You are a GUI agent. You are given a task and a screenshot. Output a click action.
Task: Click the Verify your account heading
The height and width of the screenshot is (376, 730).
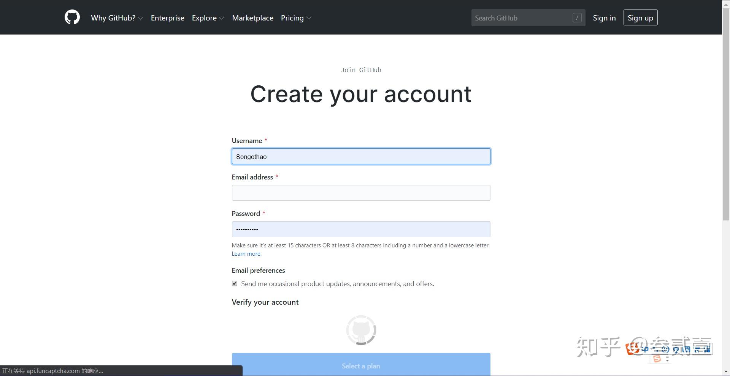click(265, 302)
